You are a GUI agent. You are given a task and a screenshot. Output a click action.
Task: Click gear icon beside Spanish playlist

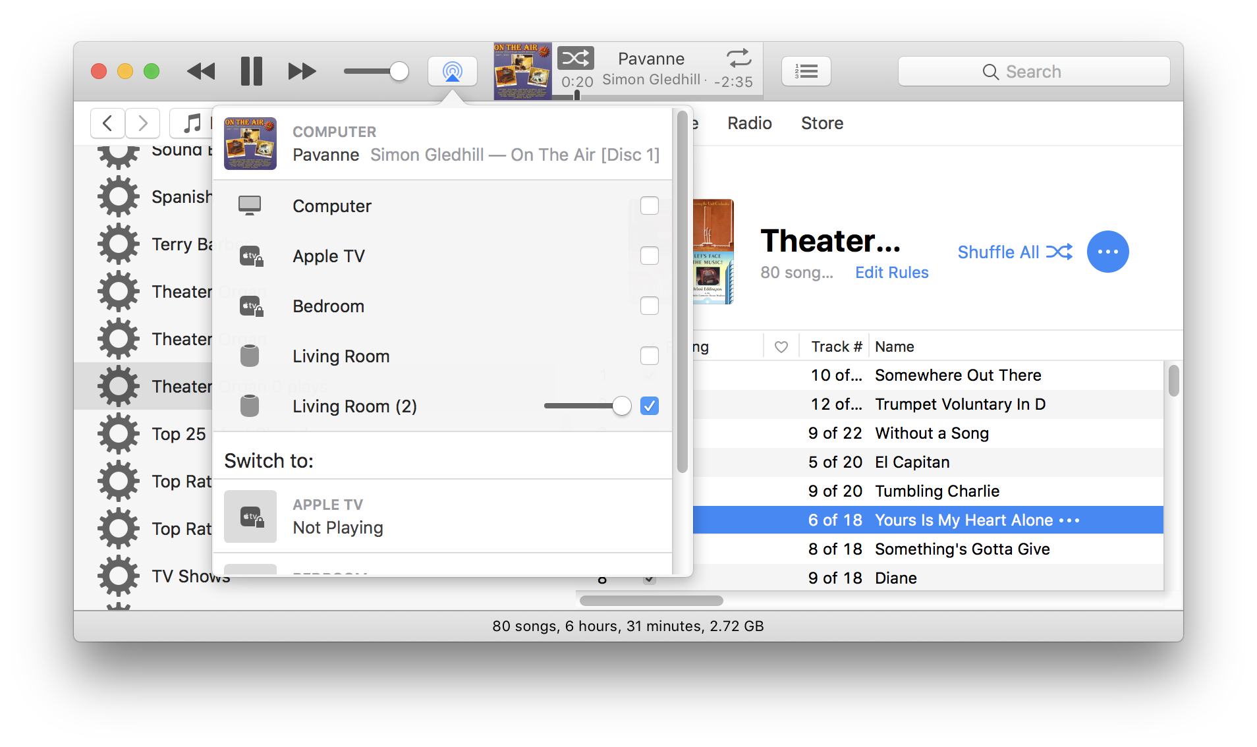(x=119, y=196)
